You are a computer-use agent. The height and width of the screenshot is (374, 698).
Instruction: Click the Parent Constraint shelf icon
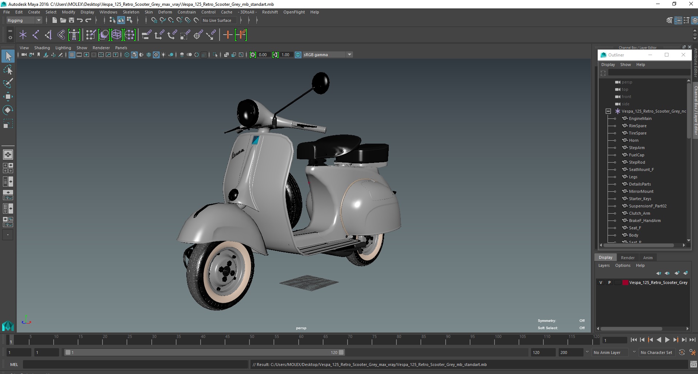tap(146, 35)
